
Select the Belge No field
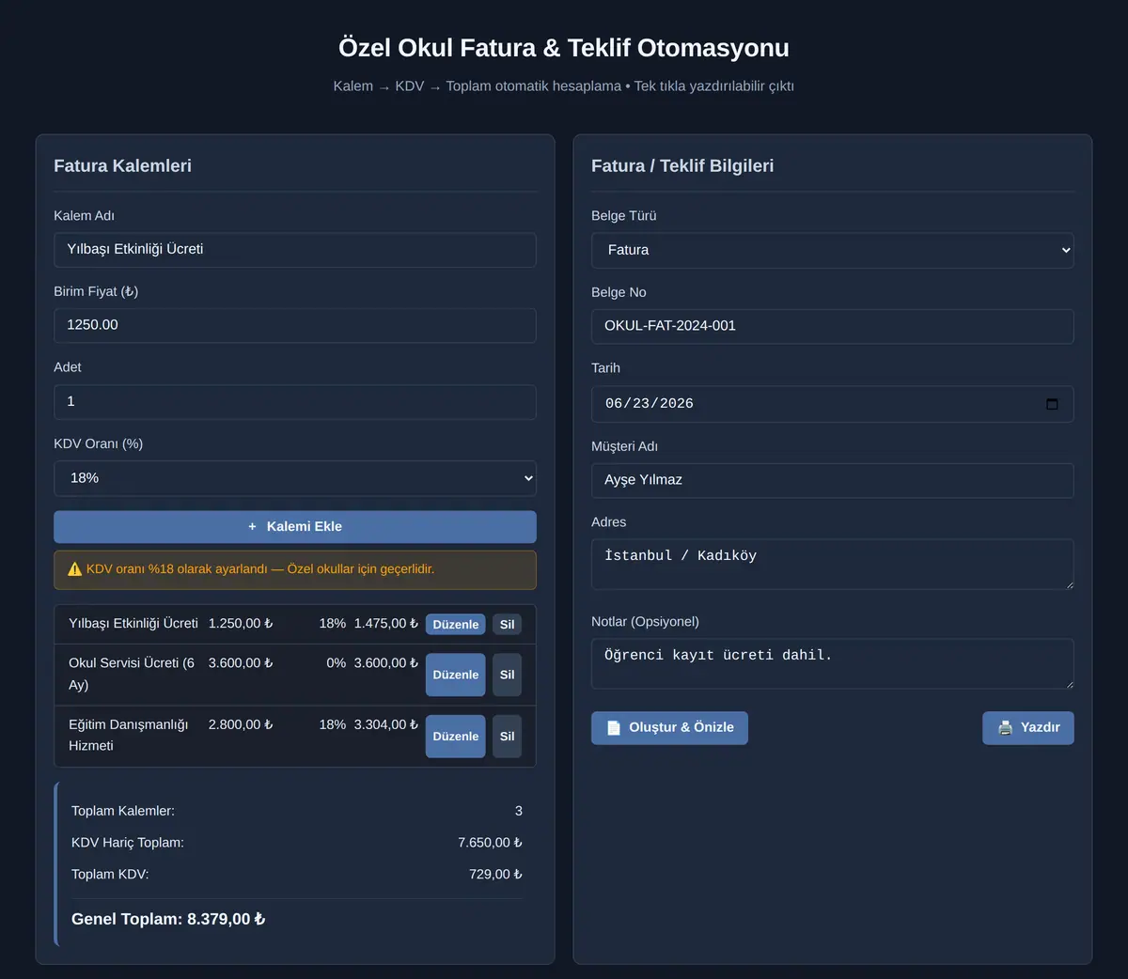(x=833, y=326)
